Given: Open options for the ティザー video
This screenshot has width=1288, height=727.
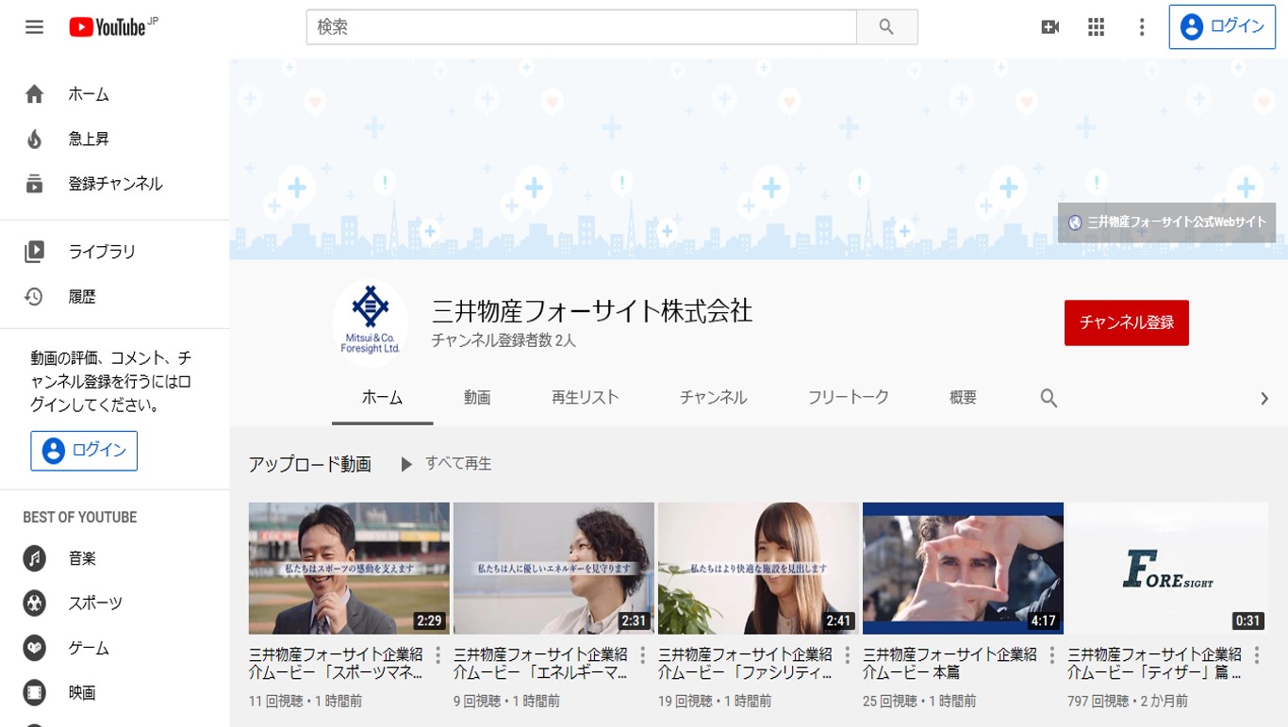Looking at the screenshot, I should (1257, 655).
